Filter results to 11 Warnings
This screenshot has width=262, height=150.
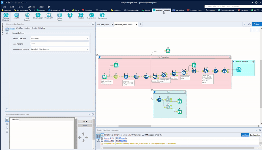pos(135,135)
